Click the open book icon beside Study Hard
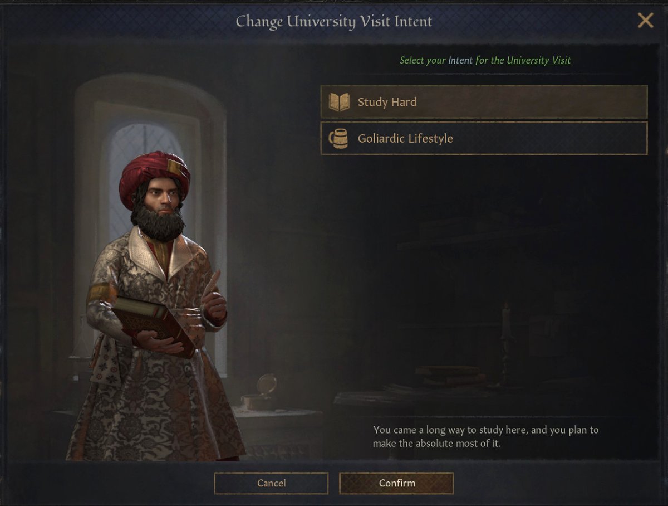The image size is (668, 506). point(339,102)
